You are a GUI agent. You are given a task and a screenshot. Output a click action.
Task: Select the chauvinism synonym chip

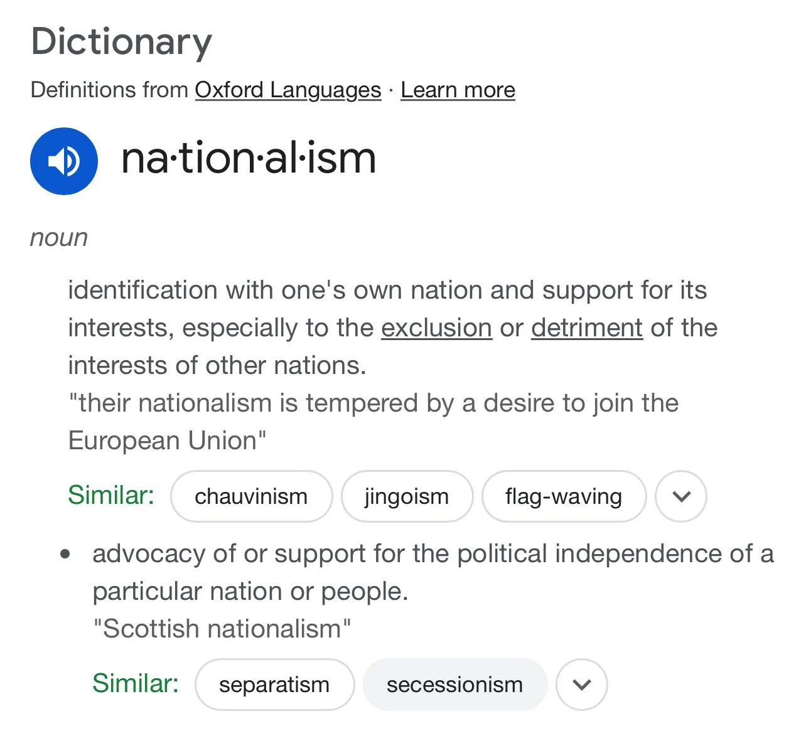click(251, 496)
